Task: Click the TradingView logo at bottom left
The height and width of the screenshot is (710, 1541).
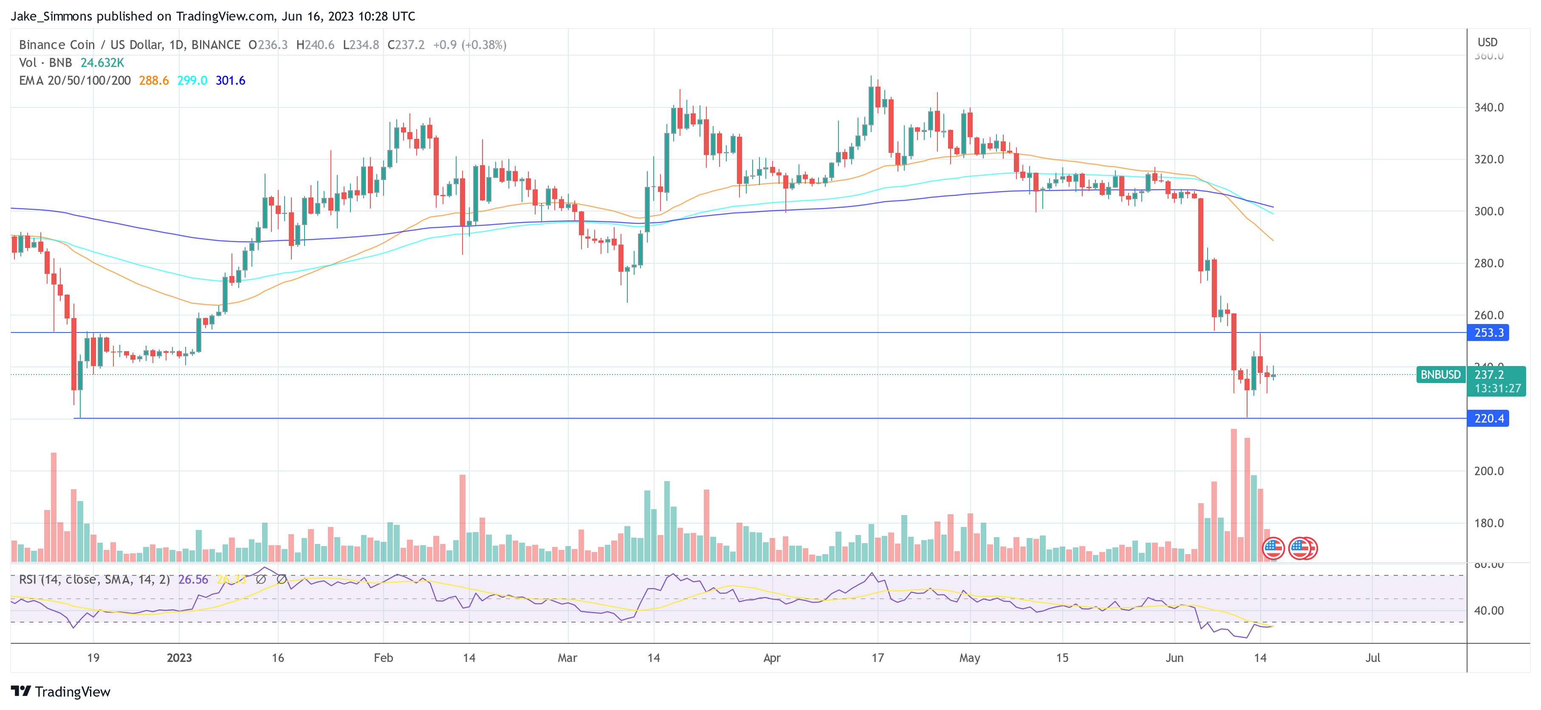Action: [x=60, y=691]
